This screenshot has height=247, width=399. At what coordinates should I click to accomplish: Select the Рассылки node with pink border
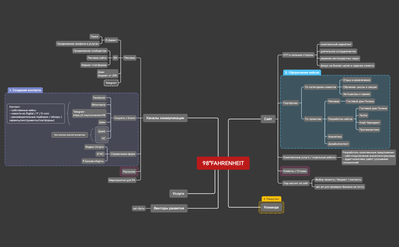pos(129,172)
